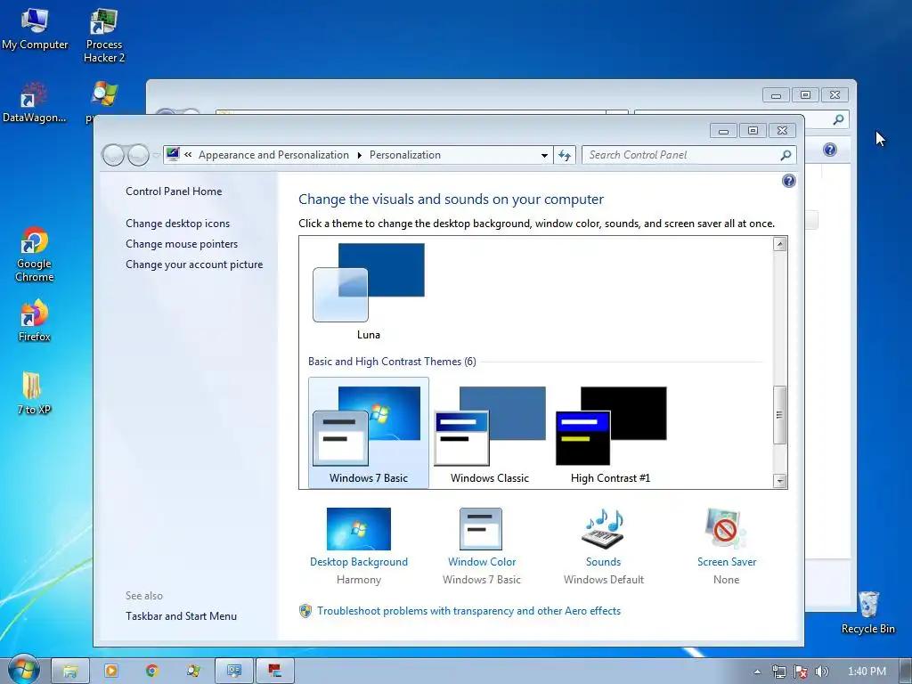The width and height of the screenshot is (912, 684).
Task: Click the volume speaker tray icon
Action: click(821, 672)
